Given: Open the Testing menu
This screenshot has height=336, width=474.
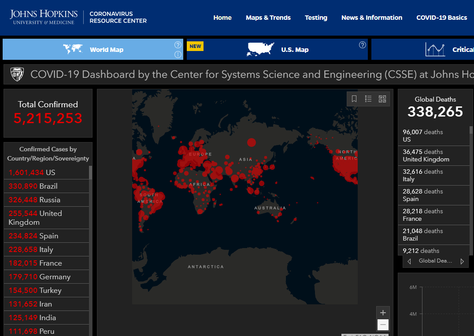Looking at the screenshot, I should tap(316, 18).
